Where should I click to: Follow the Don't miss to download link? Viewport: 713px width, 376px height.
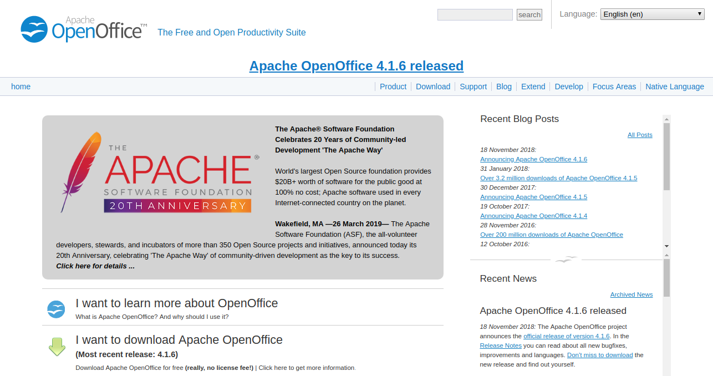click(x=600, y=355)
